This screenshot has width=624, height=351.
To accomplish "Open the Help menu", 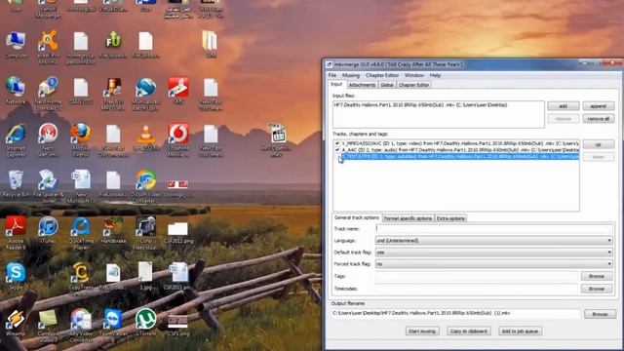I will (435, 75).
